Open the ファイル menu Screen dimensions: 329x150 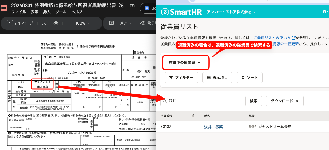(19, 12)
